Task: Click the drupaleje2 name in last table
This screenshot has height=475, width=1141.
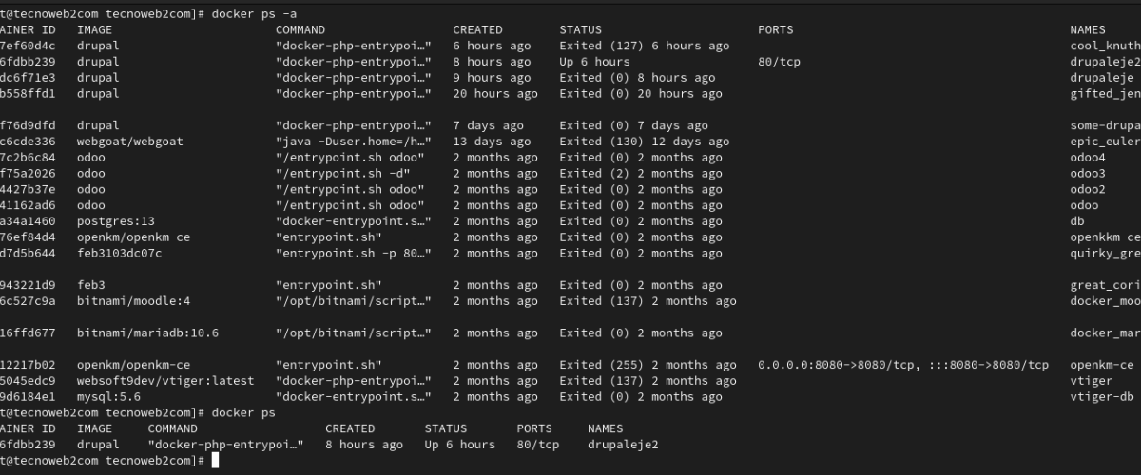Action: (623, 445)
